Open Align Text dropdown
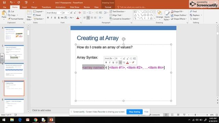 point(116,15)
